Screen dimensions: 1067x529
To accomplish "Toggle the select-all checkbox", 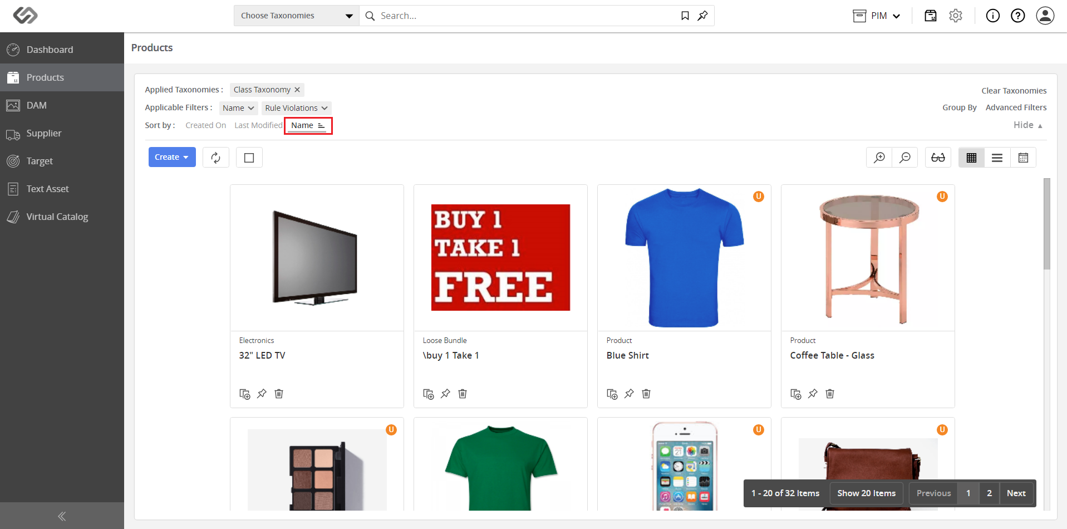I will coord(249,158).
